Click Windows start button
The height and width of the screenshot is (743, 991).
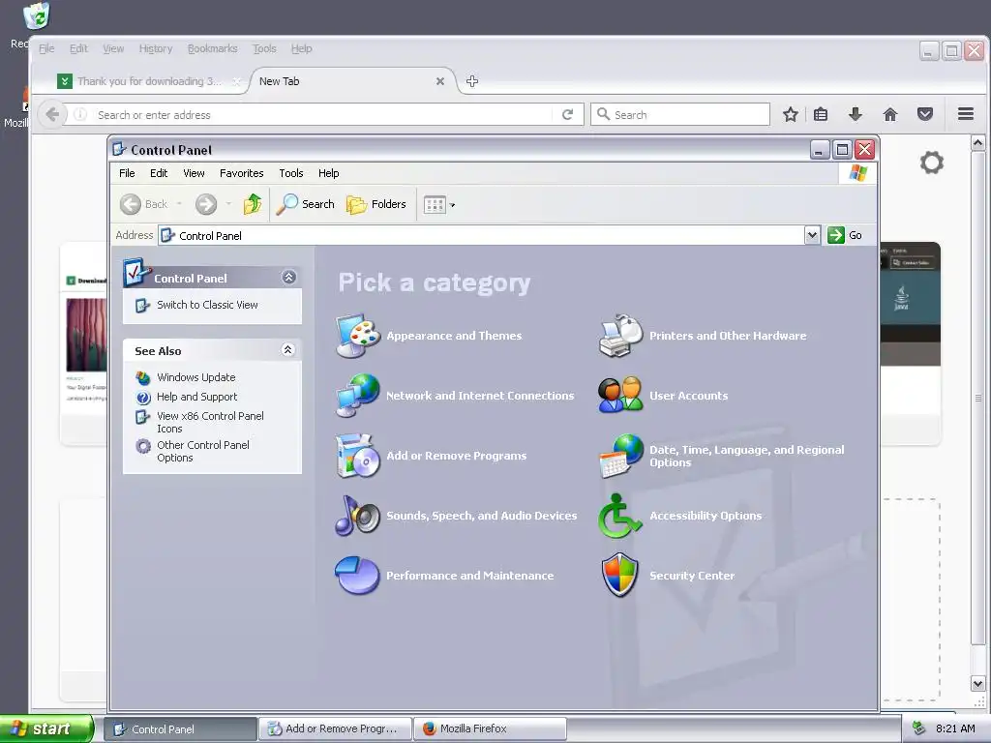pyautogui.click(x=45, y=728)
